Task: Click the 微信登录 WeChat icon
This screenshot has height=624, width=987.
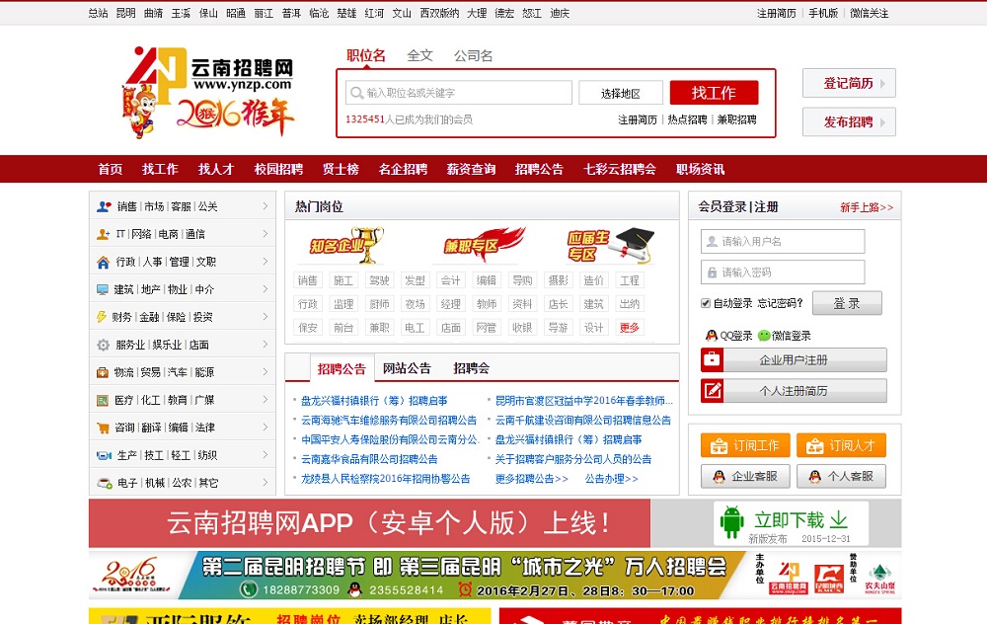Action: 764,336
